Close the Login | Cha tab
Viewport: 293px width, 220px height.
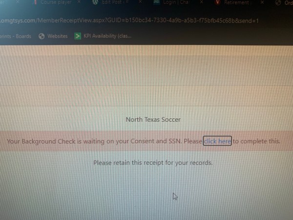[201, 2]
